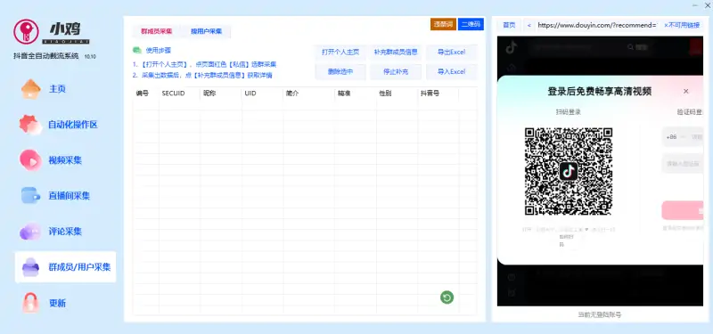This screenshot has height=334, width=713.
Task: Click the search icon in Douyin page header
Action: coord(630,47)
